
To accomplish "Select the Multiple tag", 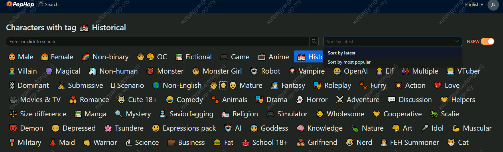I will click(420, 71).
